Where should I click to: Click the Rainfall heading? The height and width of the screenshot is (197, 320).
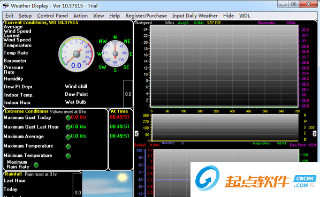pyautogui.click(x=13, y=174)
